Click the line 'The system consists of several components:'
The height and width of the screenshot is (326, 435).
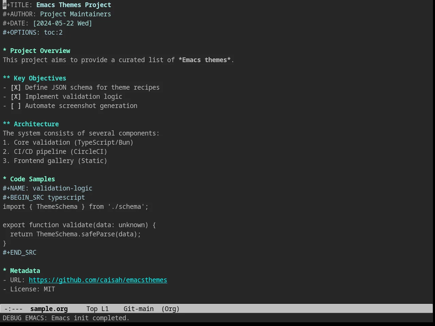pos(81,133)
